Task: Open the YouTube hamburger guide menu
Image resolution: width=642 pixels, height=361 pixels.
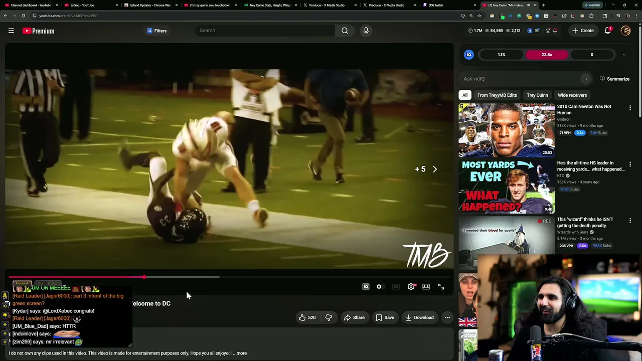Action: pos(11,31)
